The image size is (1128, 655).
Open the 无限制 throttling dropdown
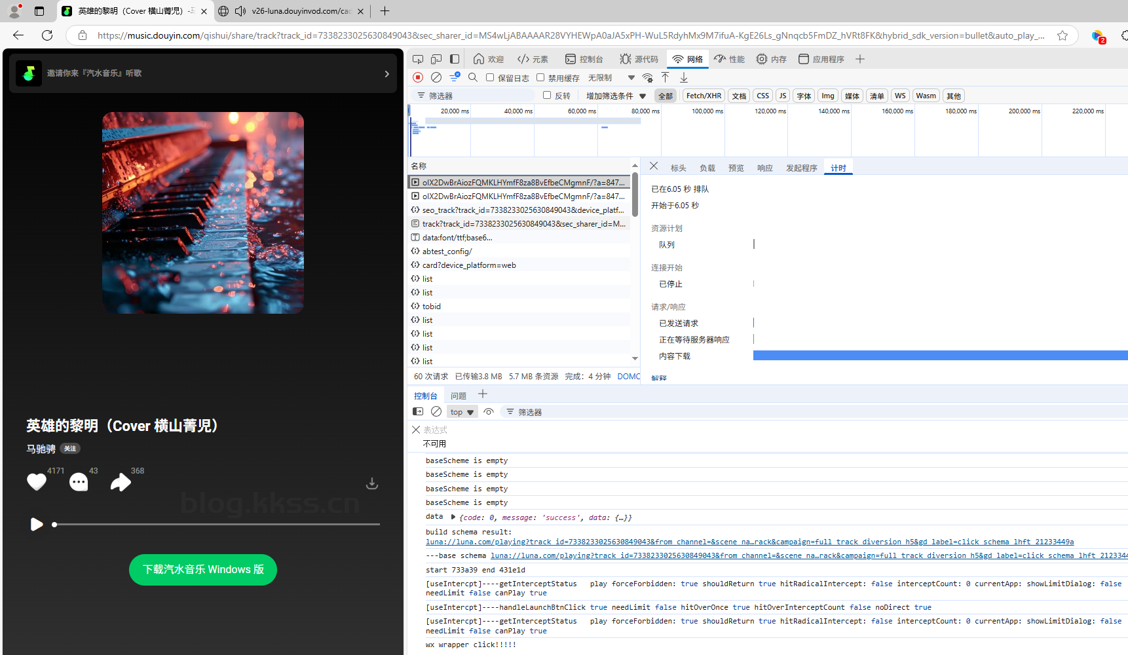tap(611, 77)
